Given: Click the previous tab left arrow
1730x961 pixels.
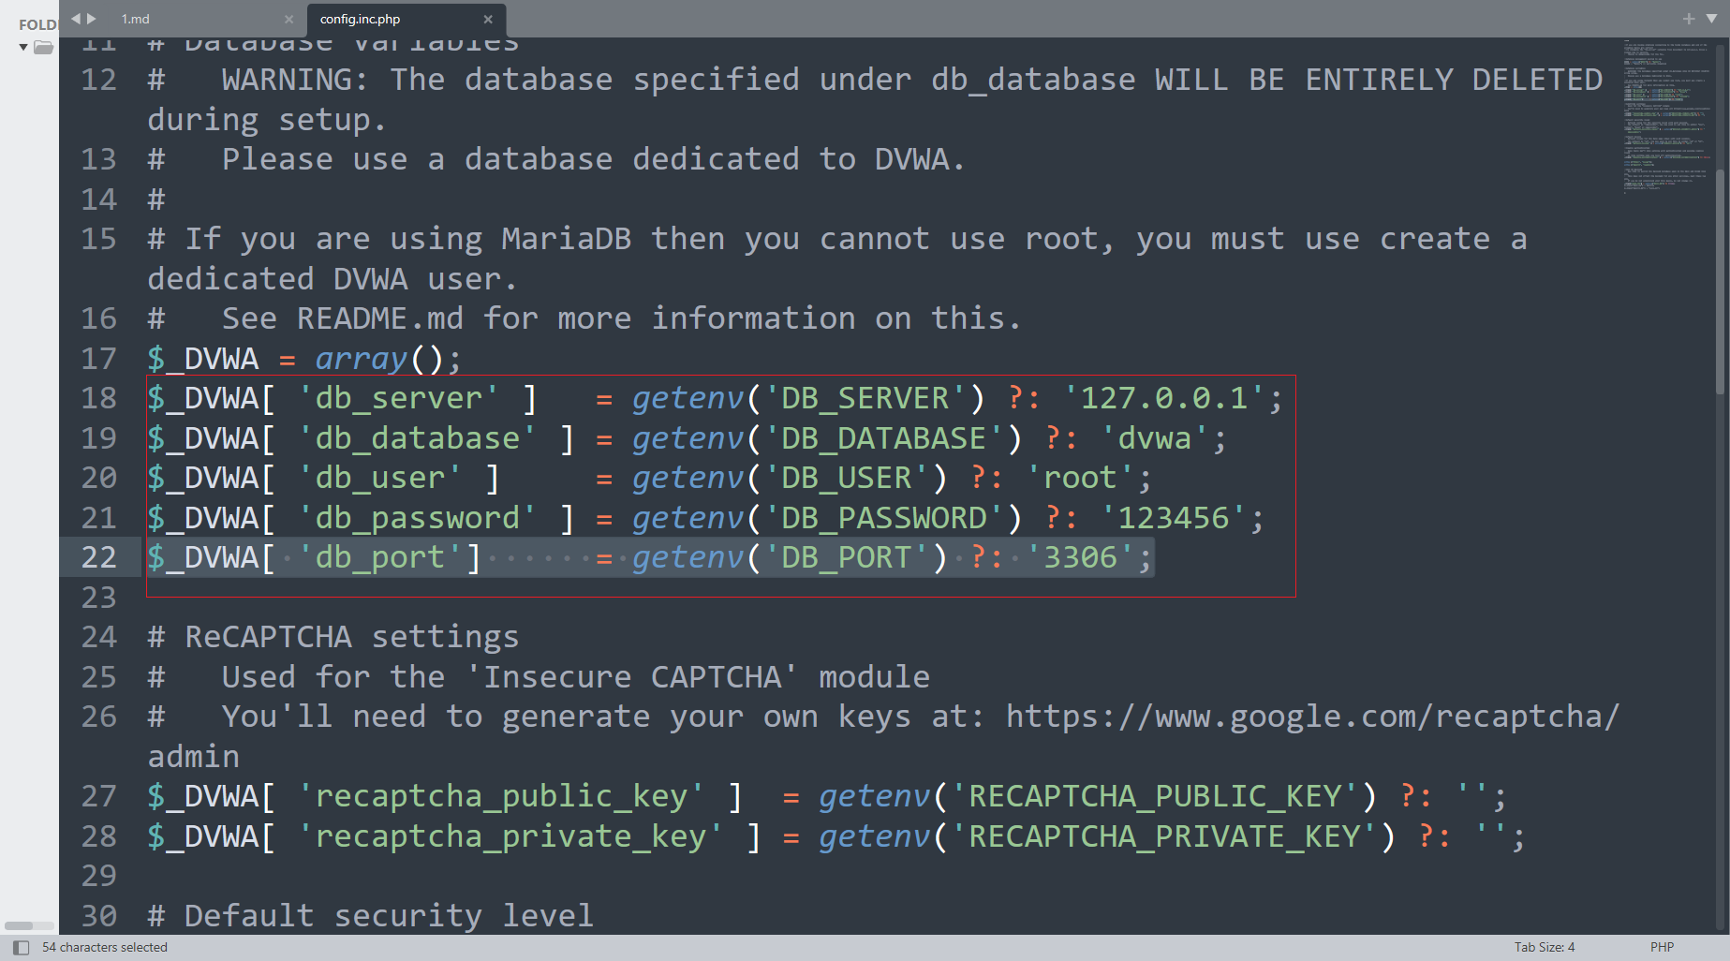Looking at the screenshot, I should tap(75, 19).
